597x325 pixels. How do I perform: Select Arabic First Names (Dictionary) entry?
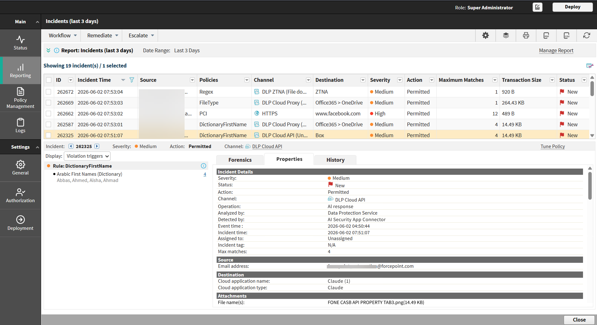[x=89, y=174]
